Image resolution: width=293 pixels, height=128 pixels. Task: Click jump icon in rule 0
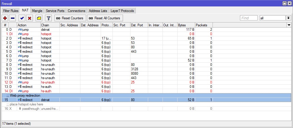click(20, 30)
